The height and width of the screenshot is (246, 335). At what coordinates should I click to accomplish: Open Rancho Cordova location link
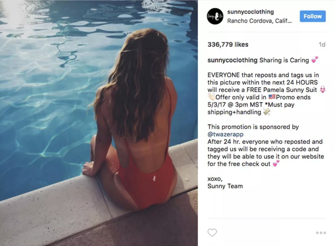point(259,21)
